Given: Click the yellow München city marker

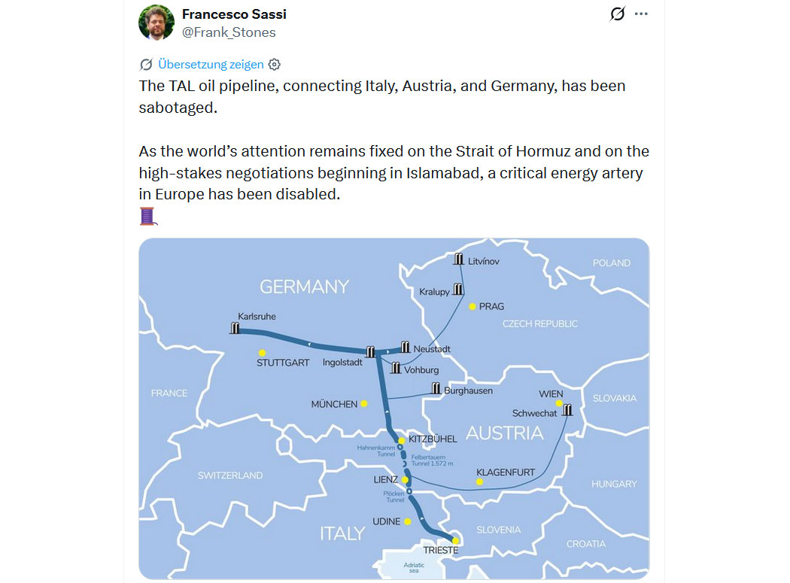Looking at the screenshot, I should point(364,404).
